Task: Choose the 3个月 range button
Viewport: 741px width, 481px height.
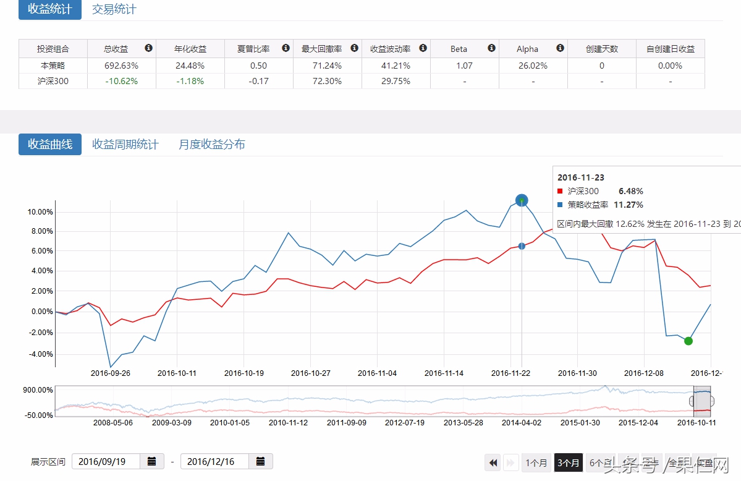Action: [569, 462]
